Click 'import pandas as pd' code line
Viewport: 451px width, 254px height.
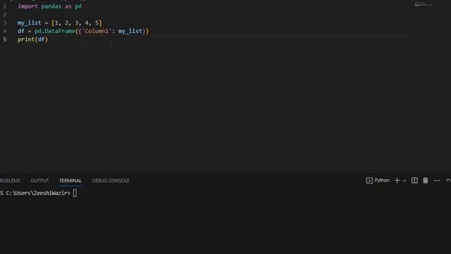coord(50,6)
